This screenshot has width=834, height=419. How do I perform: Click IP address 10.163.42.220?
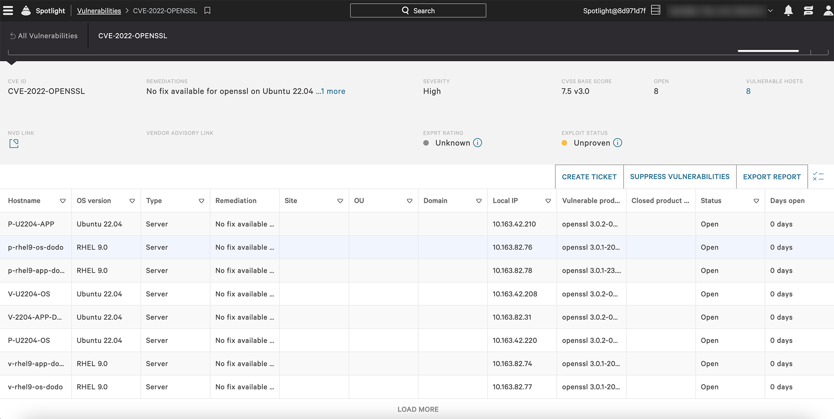[514, 341]
